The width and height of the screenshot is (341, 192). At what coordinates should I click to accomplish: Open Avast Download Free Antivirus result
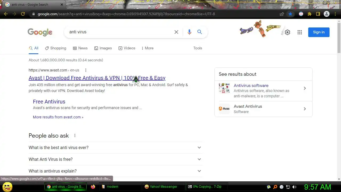pyautogui.click(x=97, y=78)
